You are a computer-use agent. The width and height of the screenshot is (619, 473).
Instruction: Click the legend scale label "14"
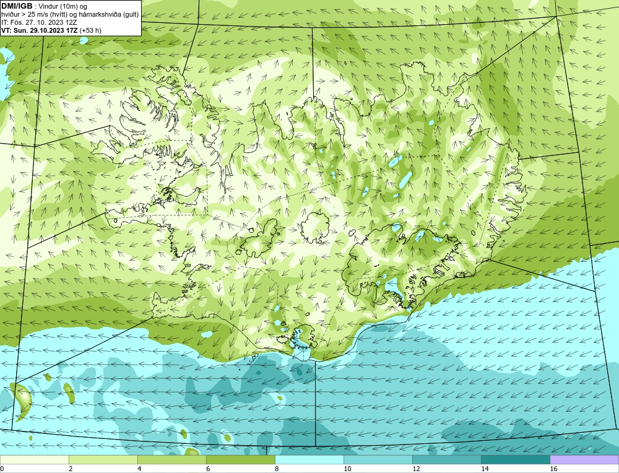[x=485, y=469]
